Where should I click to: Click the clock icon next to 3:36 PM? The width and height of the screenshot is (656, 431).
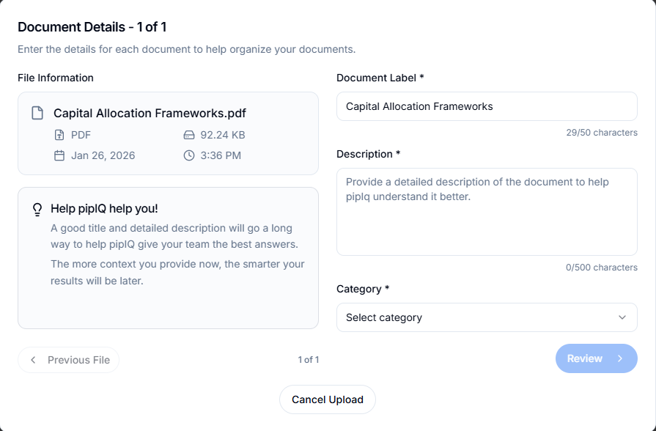(188, 155)
